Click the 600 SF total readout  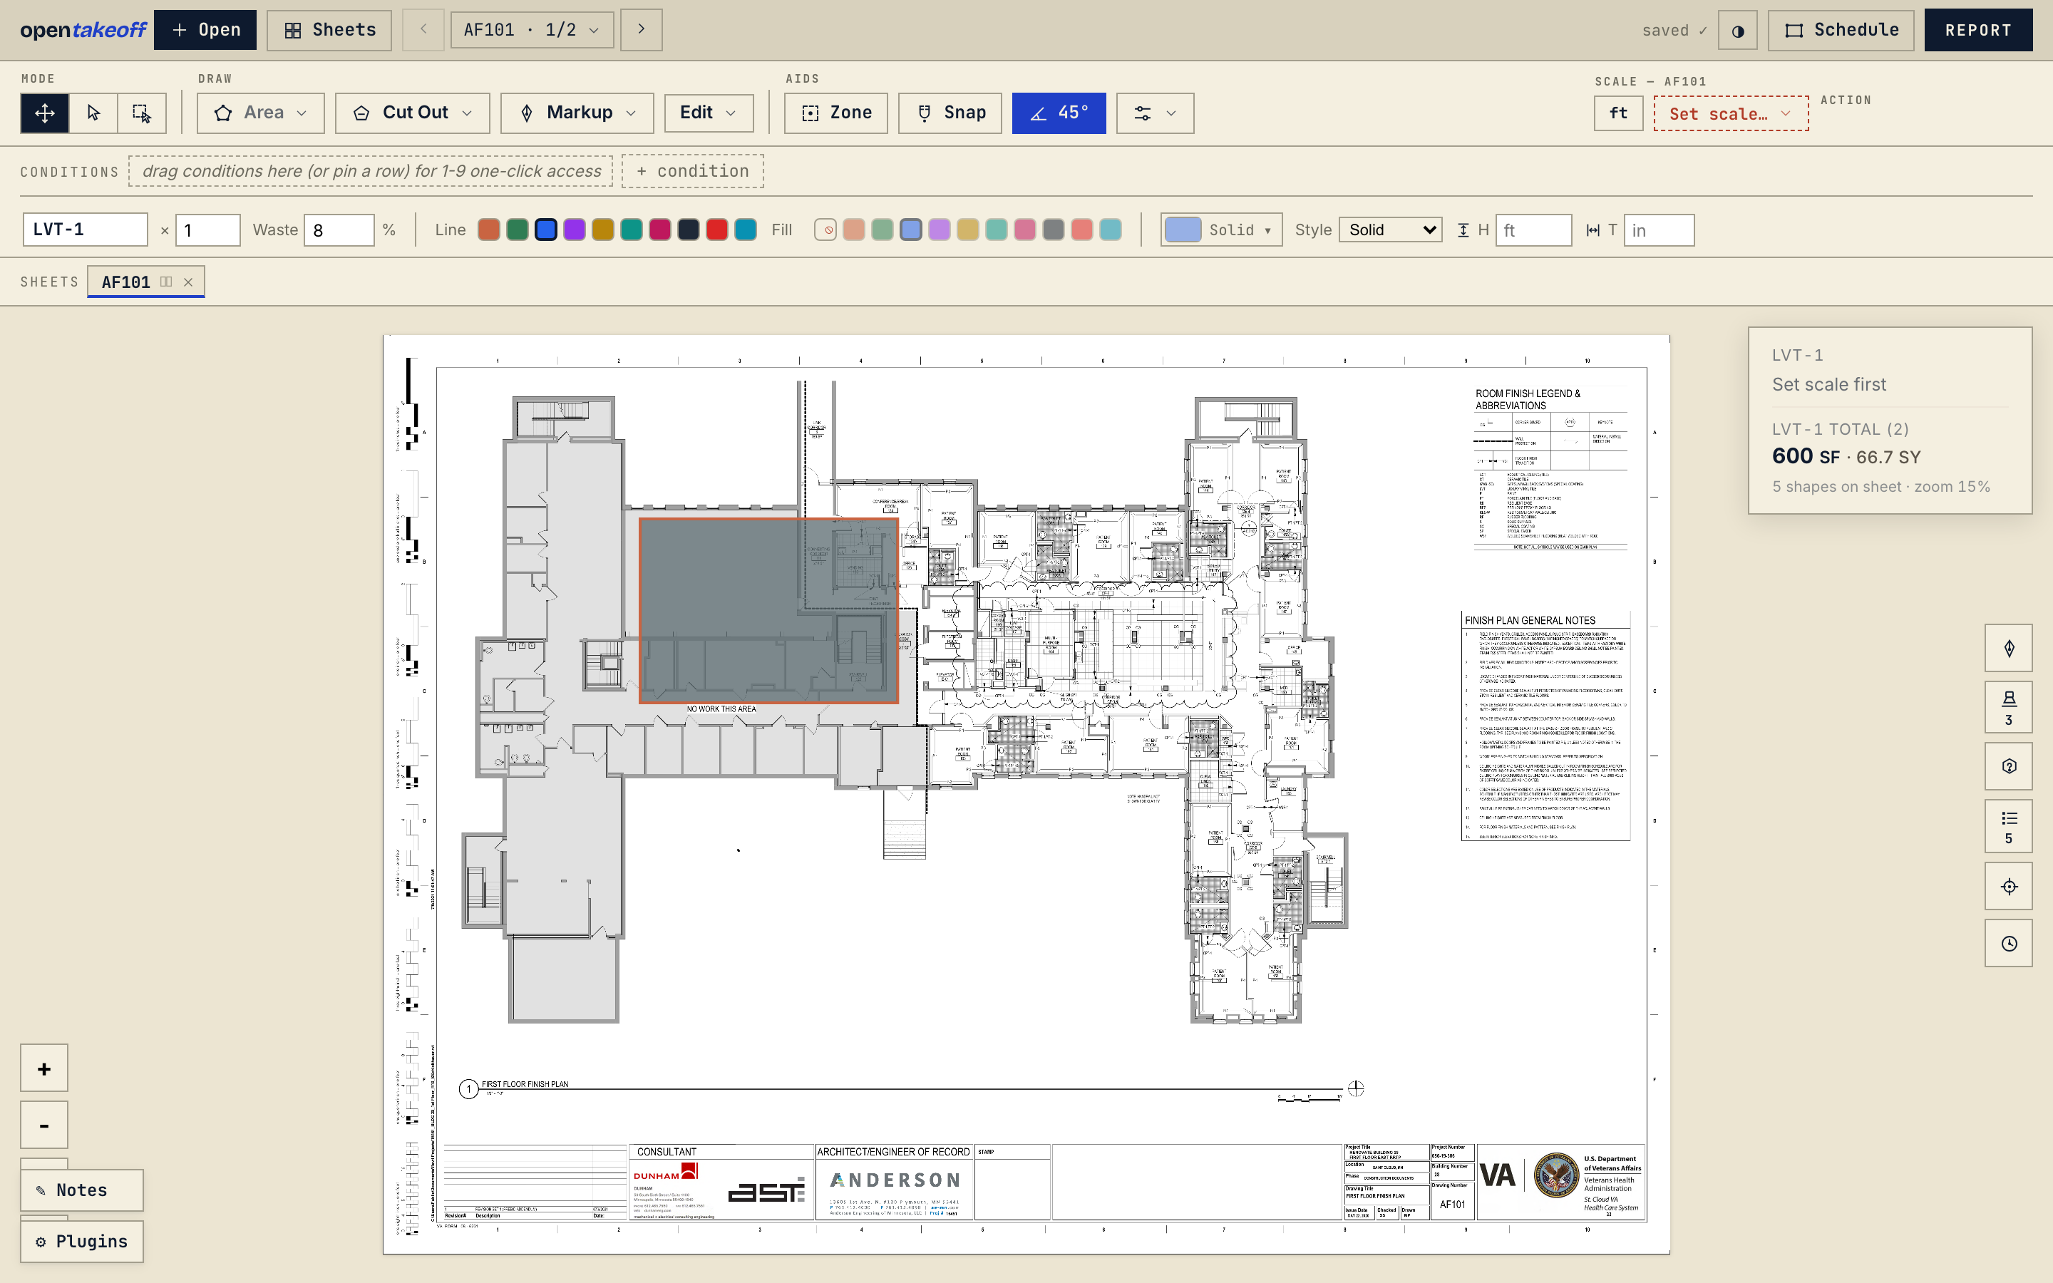1805,456
